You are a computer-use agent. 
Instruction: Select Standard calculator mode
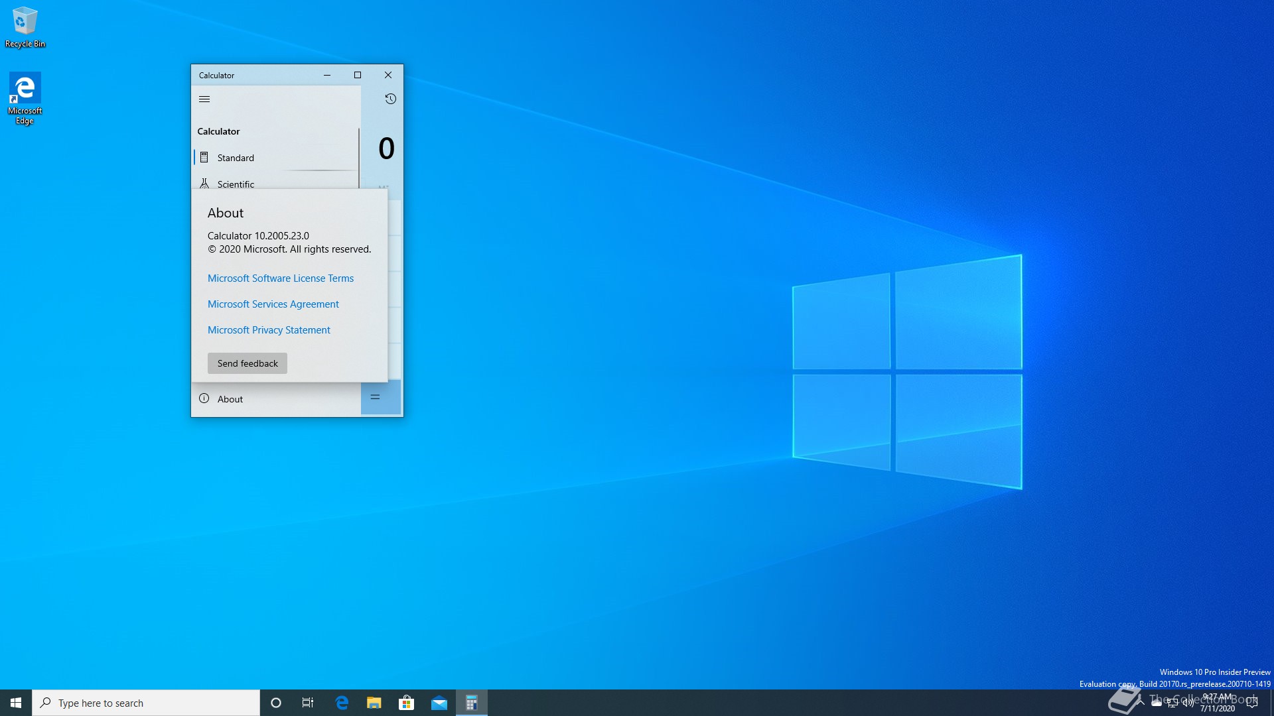(276, 158)
